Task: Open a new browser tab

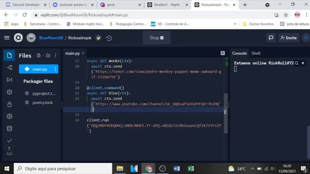Action: click(x=245, y=5)
